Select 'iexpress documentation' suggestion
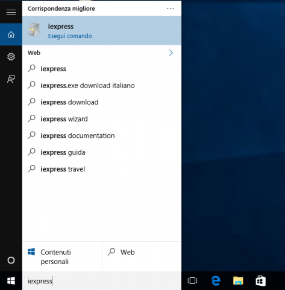The height and width of the screenshot is (290, 285). [102, 135]
